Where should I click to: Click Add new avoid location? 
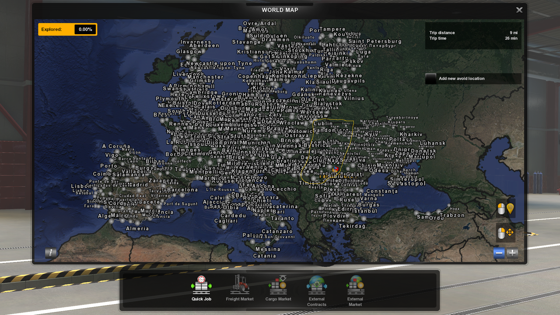[473, 79]
